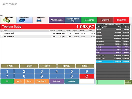The image size is (132, 99).
Task: Open Menü (F8)
Action: click(x=89, y=20)
